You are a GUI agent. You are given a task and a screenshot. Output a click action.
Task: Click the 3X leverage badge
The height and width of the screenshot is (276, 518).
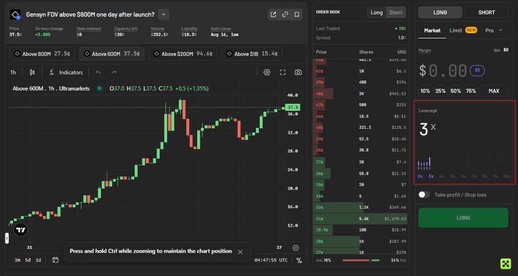pyautogui.click(x=477, y=70)
